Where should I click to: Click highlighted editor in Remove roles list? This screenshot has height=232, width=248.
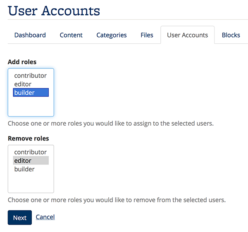click(x=31, y=161)
